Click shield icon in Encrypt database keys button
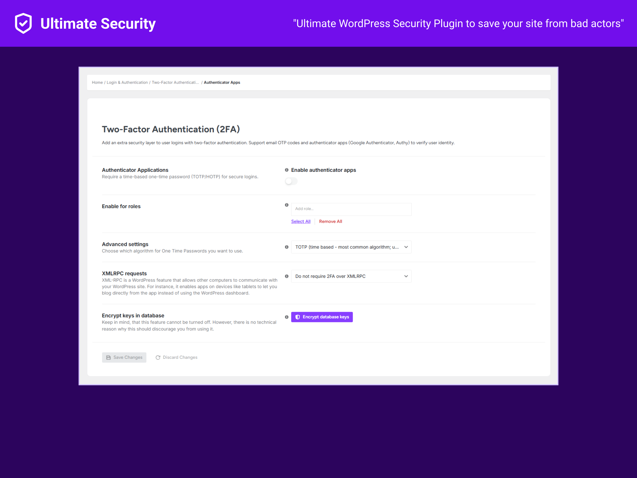This screenshot has width=637, height=478. pyautogui.click(x=298, y=317)
